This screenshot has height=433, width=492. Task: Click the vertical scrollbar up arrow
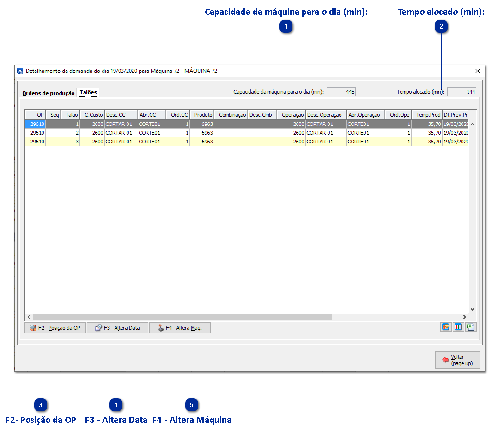tap(472, 124)
